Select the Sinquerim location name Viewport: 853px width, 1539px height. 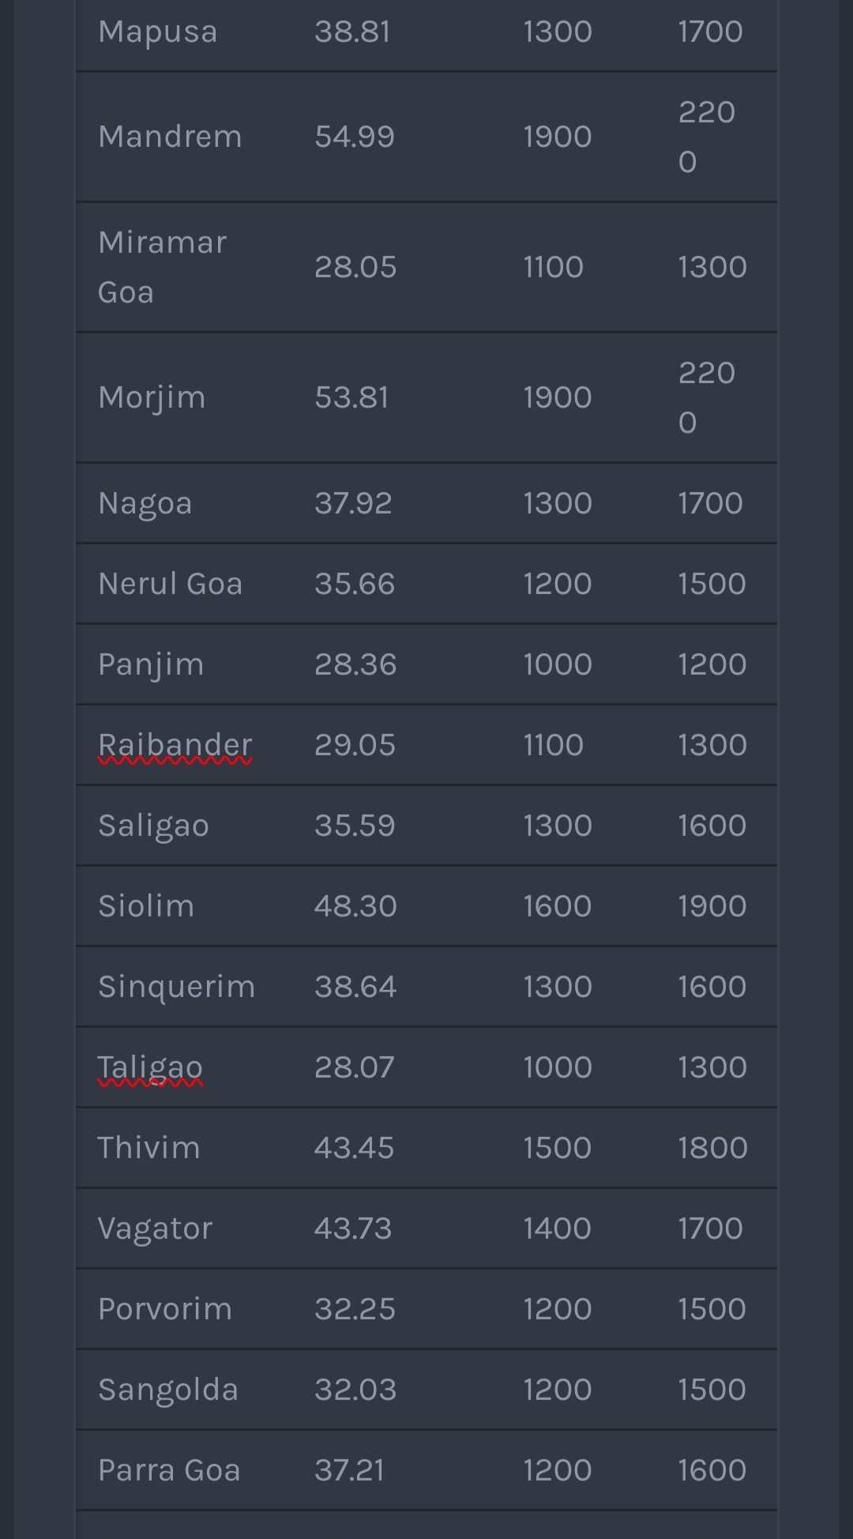point(176,987)
